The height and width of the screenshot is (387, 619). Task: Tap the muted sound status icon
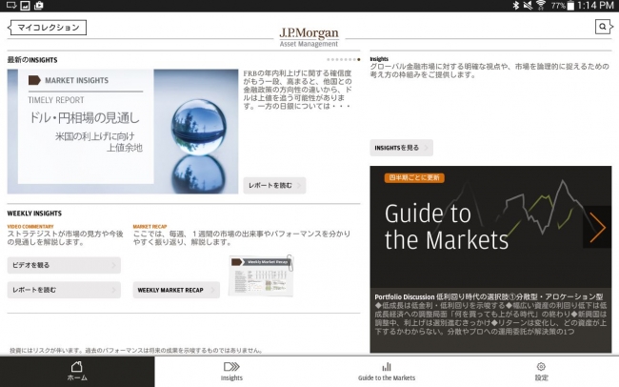click(x=528, y=6)
